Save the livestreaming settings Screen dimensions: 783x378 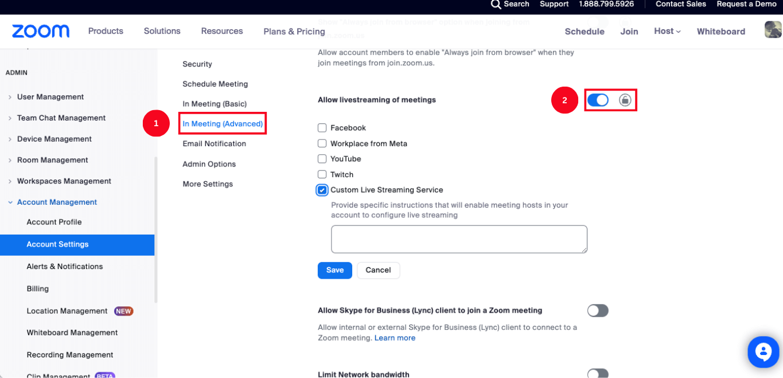(335, 270)
